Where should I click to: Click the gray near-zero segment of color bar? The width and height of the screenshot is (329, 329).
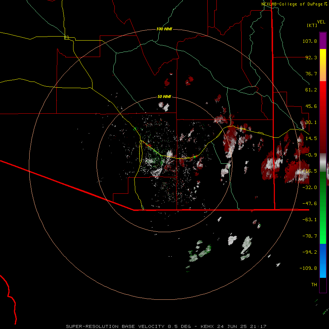pos(323,163)
